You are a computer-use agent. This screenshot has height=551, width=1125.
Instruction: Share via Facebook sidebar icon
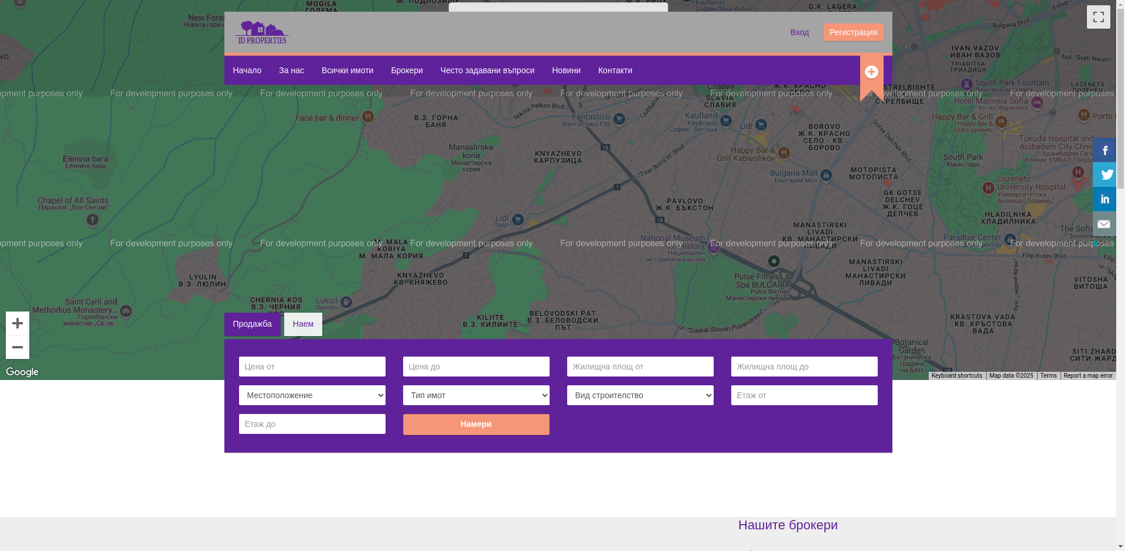point(1104,150)
